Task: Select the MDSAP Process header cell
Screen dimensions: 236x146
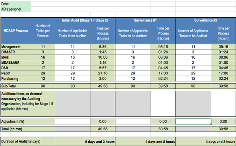Action: 16,31
